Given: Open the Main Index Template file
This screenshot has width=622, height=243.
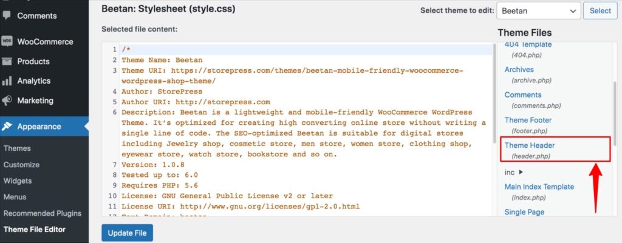Looking at the screenshot, I should click(x=539, y=187).
